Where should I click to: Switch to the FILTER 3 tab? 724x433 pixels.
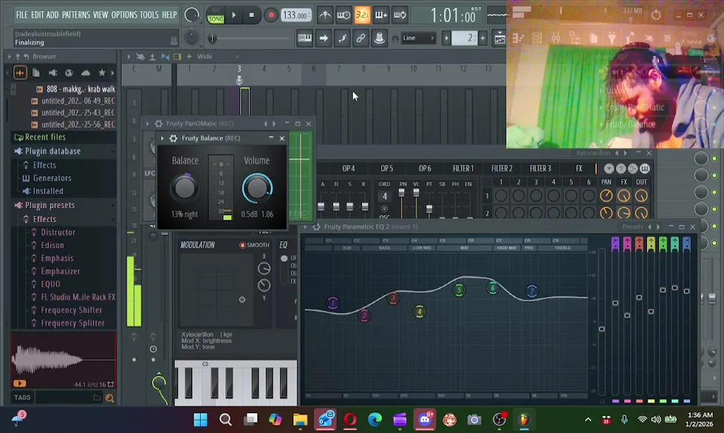540,168
